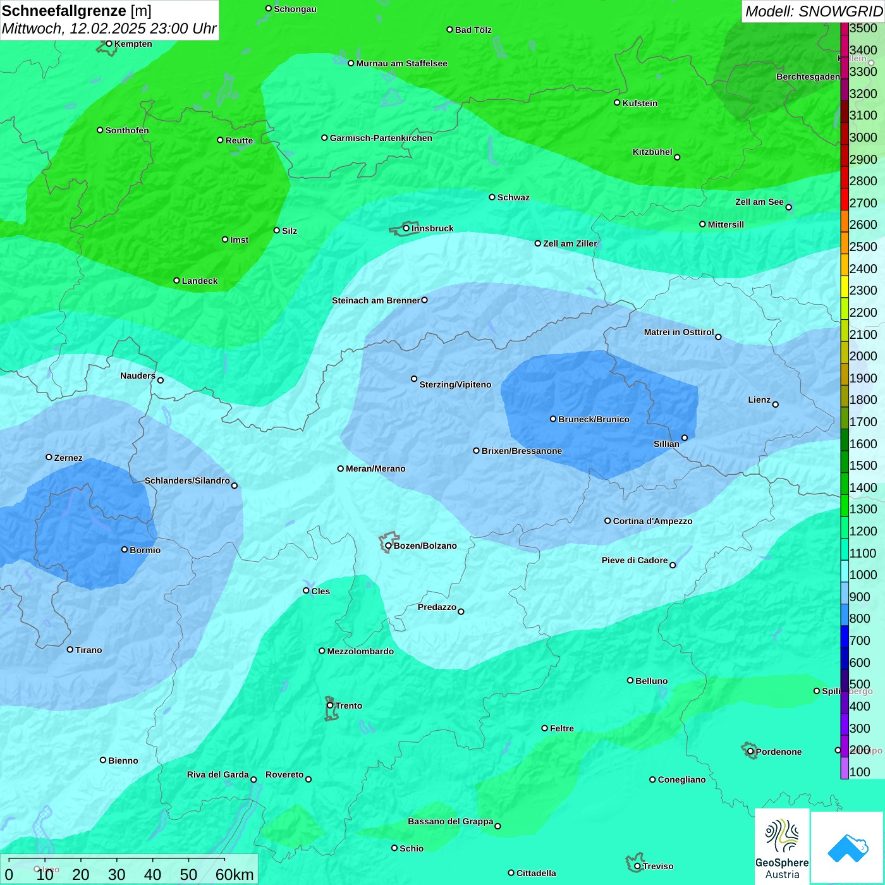885x885 pixels.
Task: Click the dark blue 600 legend swatch
Action: point(845,658)
